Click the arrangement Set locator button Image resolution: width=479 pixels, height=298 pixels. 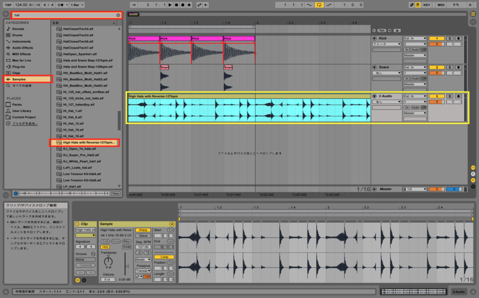point(382,31)
